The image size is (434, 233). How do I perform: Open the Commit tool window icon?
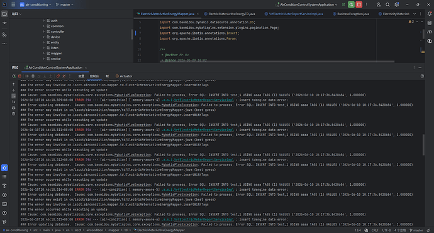pyautogui.click(x=4, y=23)
